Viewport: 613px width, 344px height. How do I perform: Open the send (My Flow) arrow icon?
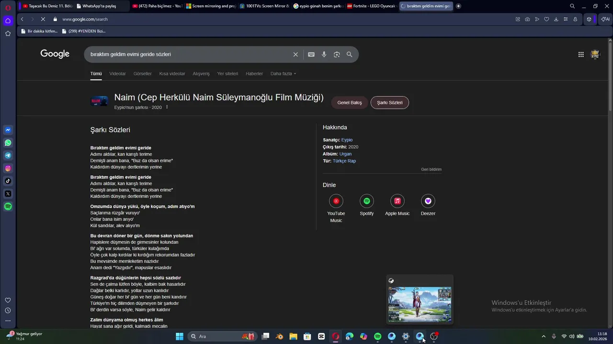tap(537, 19)
